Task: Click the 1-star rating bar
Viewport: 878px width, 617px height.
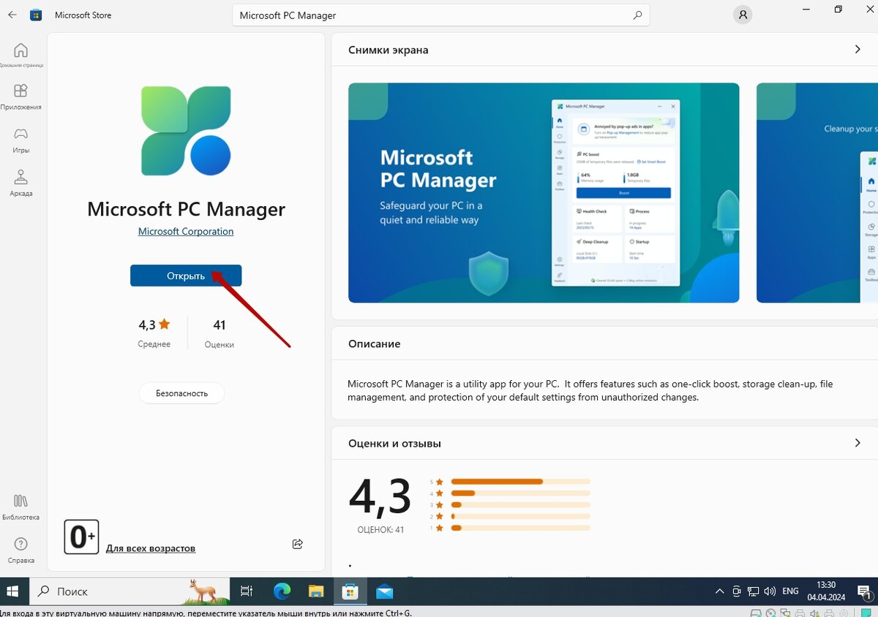Action: click(x=520, y=528)
